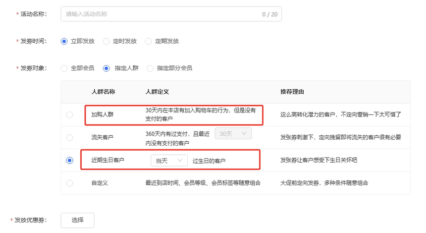Click the 选择 coupon button

(x=77, y=220)
